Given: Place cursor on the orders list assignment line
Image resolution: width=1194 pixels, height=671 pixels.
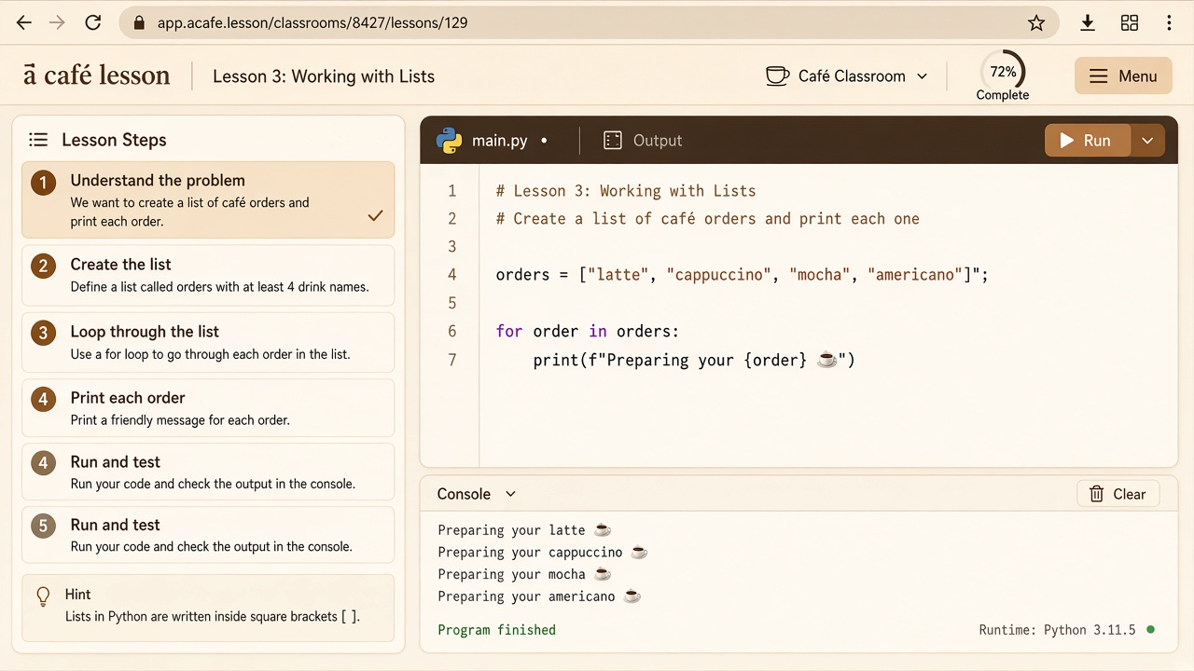Looking at the screenshot, I should point(742,275).
